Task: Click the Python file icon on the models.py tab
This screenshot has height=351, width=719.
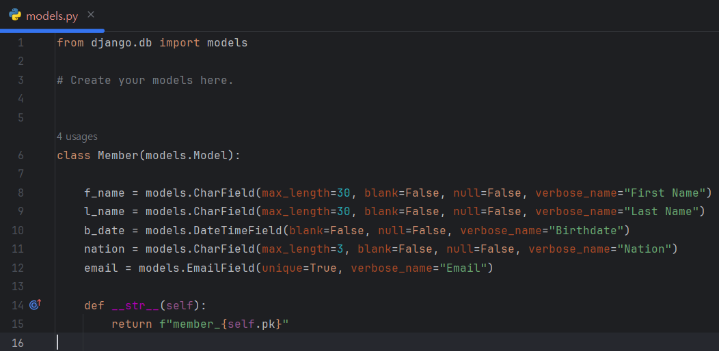Action: pos(15,15)
